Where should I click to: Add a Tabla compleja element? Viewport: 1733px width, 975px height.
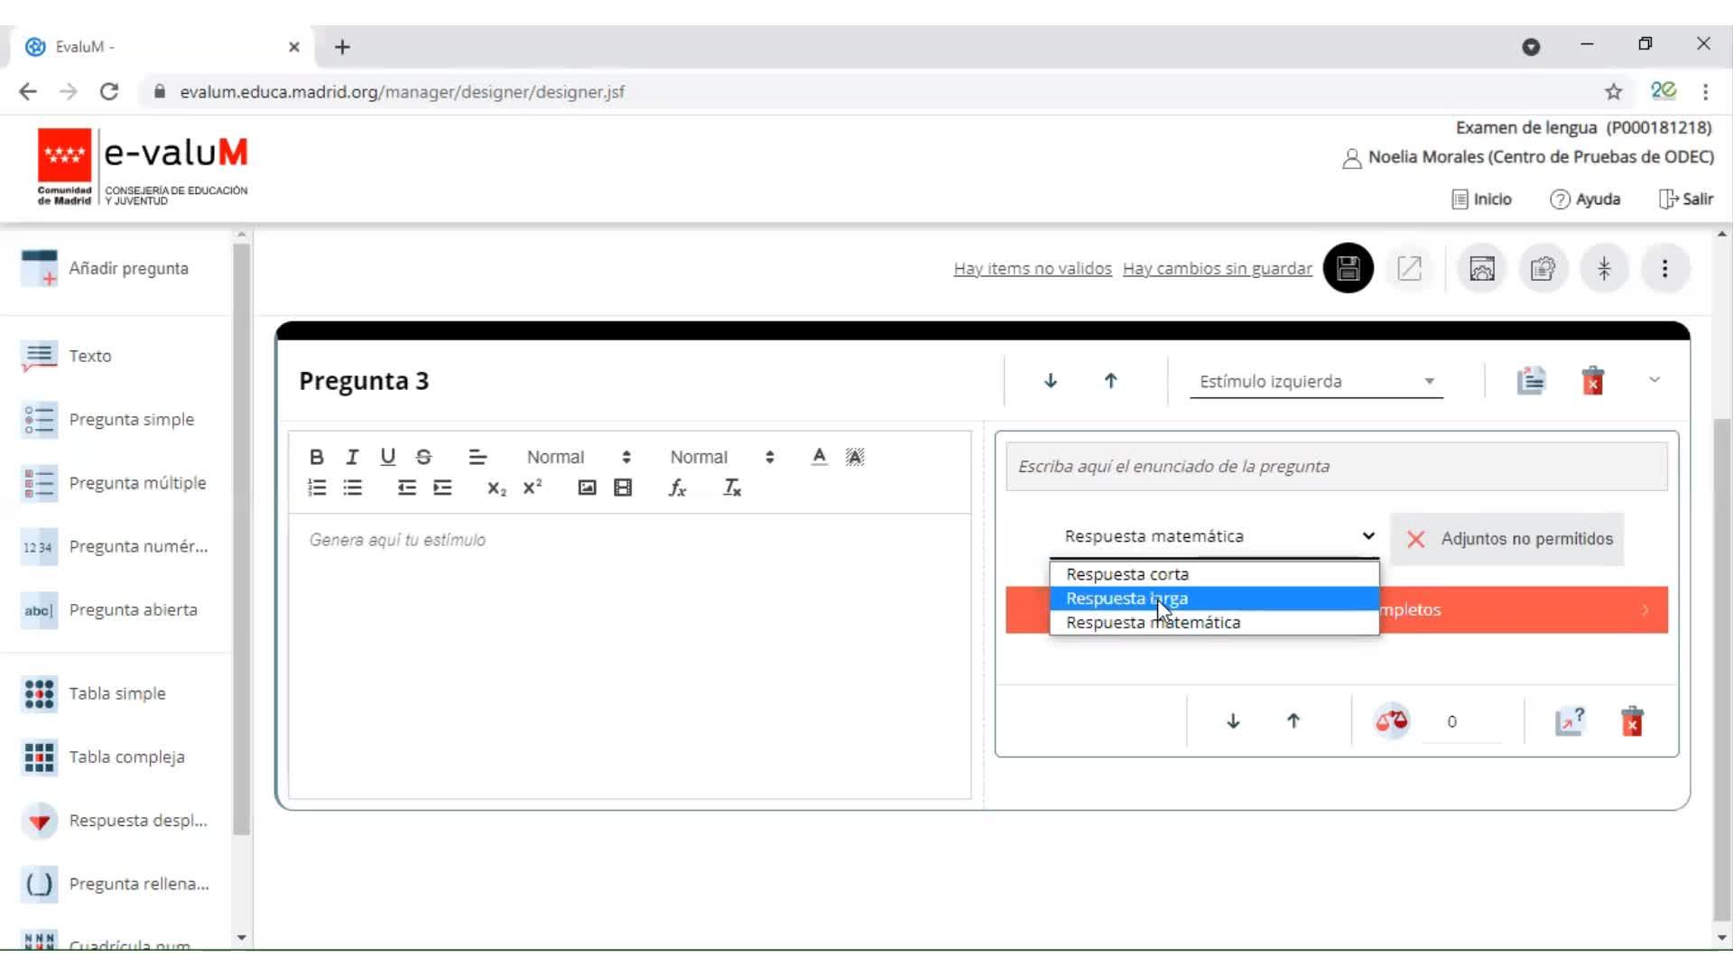(126, 757)
